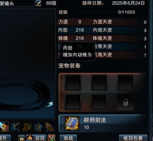Screen dimensions: 153x141
Task: Click the 提升 upgrade button
Action: (x=5, y=138)
